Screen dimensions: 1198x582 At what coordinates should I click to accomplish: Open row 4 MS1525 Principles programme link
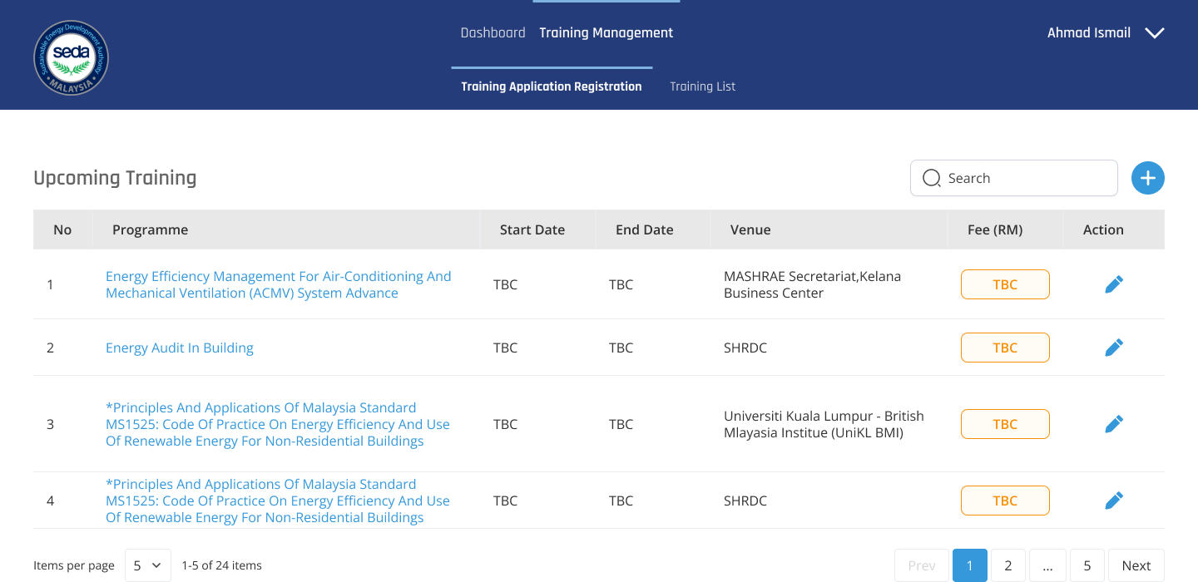point(278,501)
